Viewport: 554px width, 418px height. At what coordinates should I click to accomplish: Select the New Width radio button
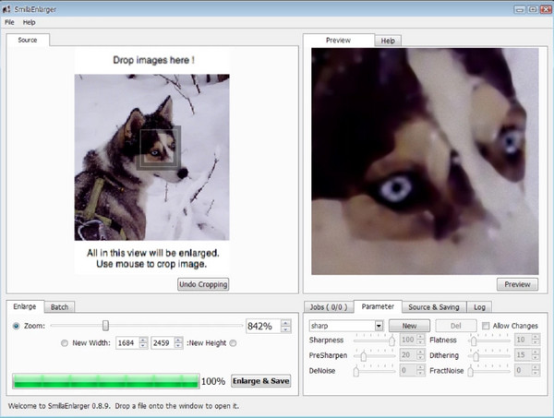[x=65, y=343]
